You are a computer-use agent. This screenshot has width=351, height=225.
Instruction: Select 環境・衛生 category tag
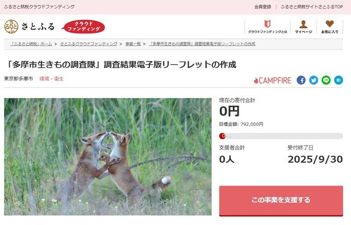tap(51, 79)
